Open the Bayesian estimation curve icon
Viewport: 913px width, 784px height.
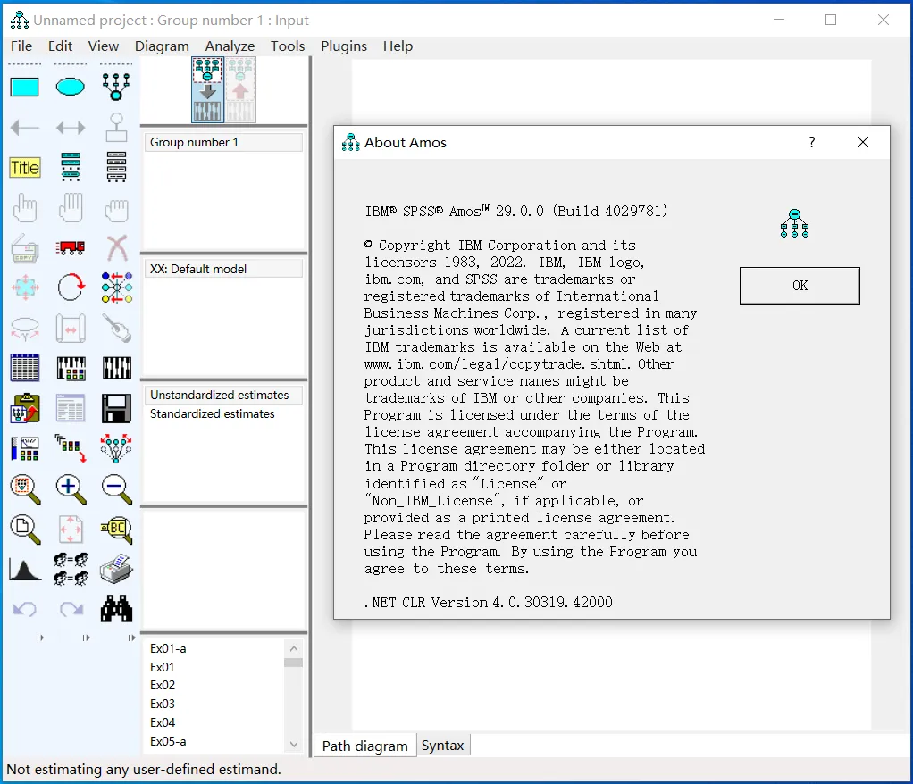point(25,569)
